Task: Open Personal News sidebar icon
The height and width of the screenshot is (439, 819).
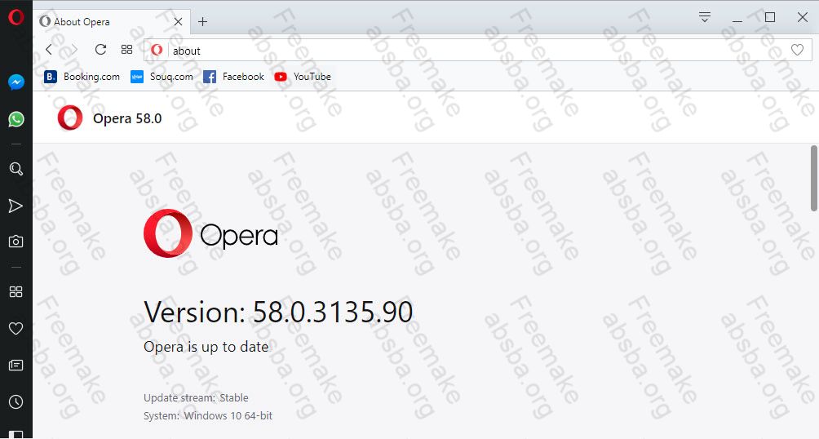Action: tap(15, 365)
